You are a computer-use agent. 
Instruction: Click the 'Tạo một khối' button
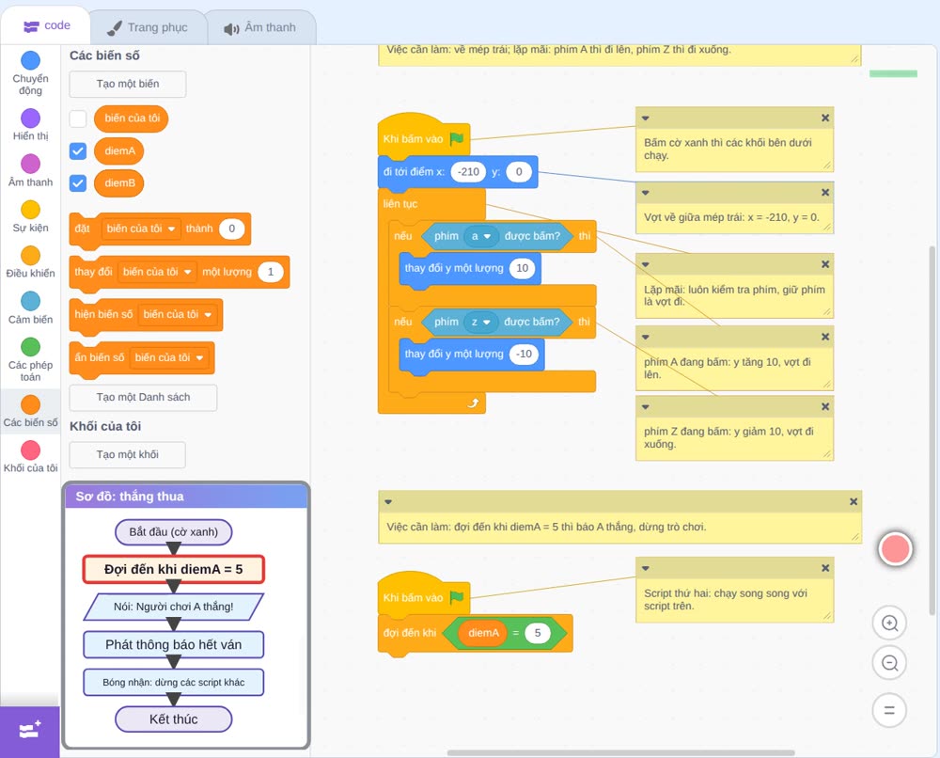click(128, 455)
